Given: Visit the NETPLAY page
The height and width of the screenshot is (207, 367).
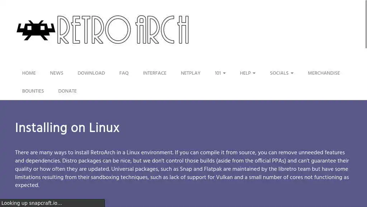Looking at the screenshot, I should [191, 73].
